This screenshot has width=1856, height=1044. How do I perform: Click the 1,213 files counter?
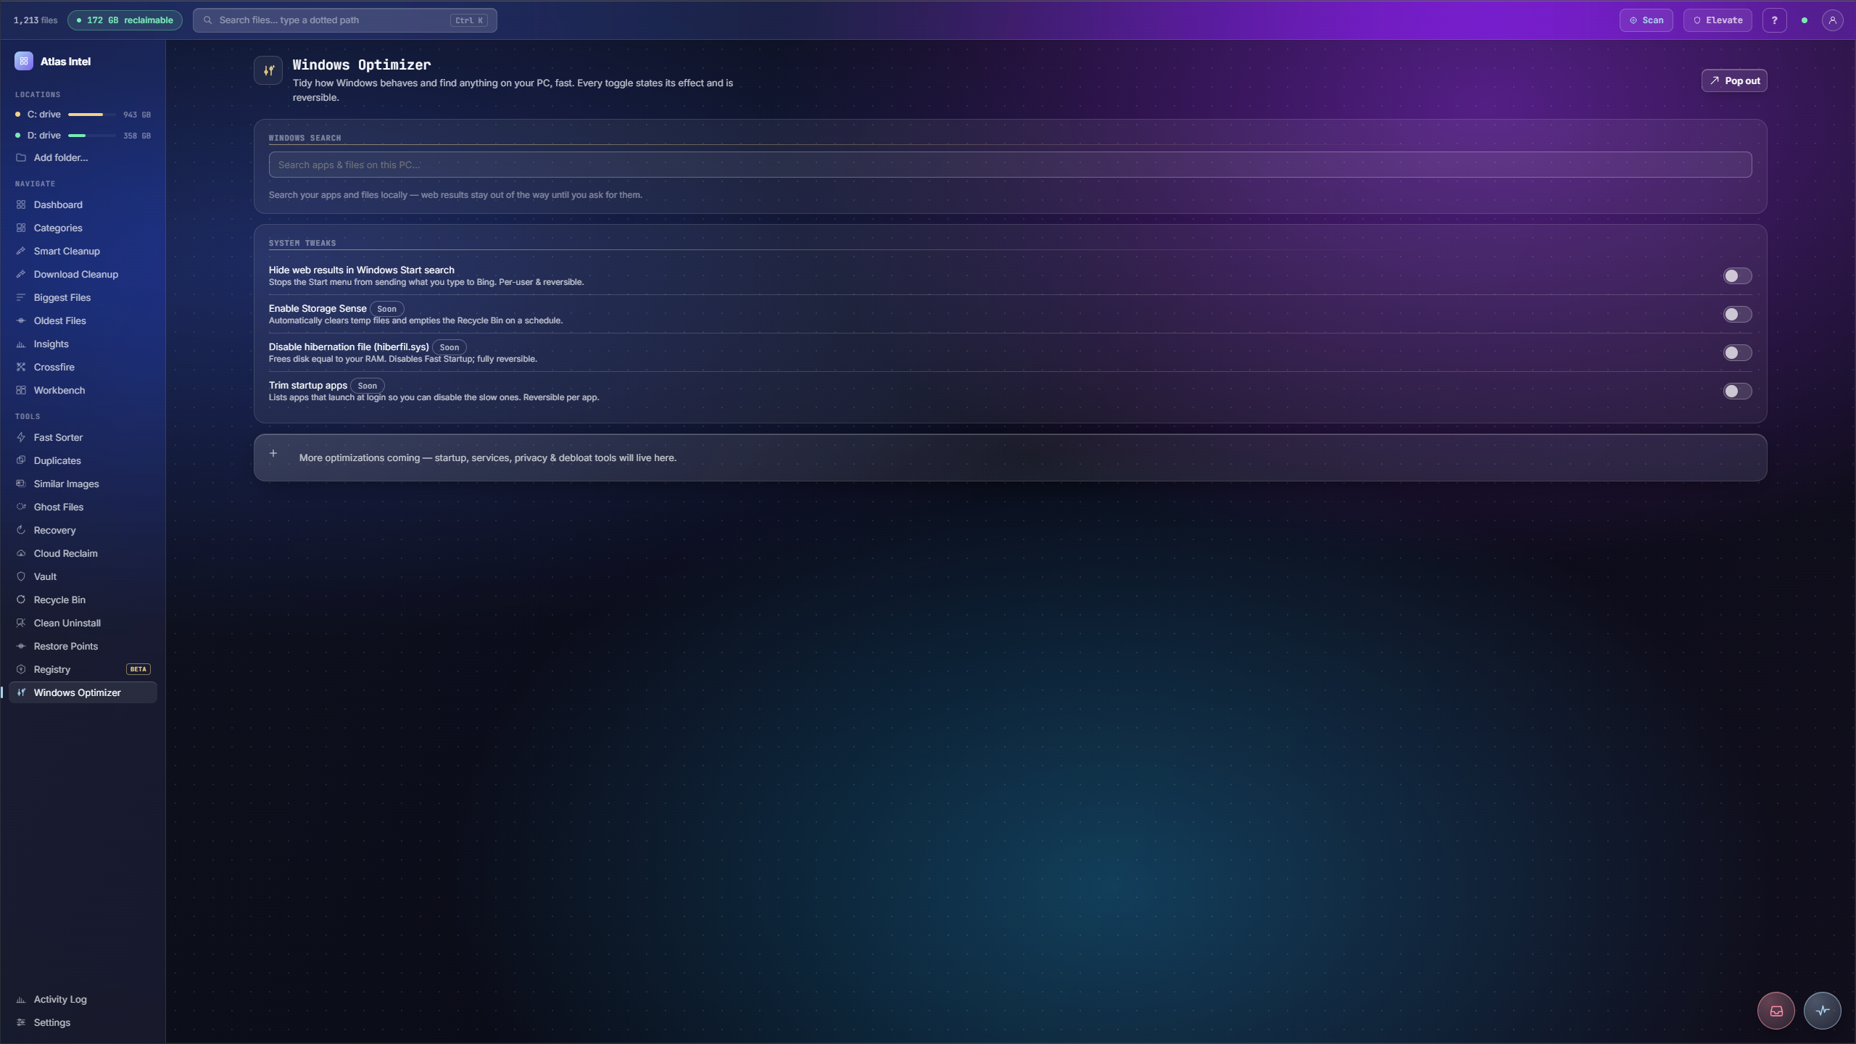pyautogui.click(x=35, y=20)
